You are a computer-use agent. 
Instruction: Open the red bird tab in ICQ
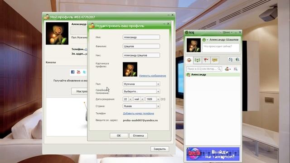[206, 60]
